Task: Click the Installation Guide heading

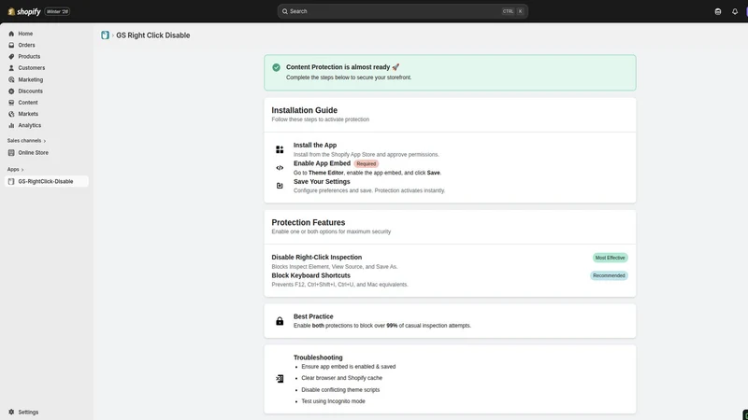Action: (x=305, y=110)
